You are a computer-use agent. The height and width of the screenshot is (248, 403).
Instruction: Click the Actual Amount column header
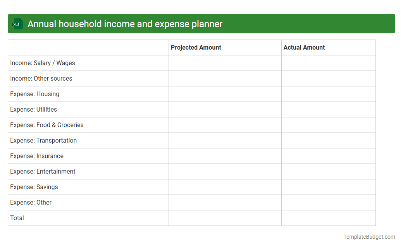[x=304, y=47]
